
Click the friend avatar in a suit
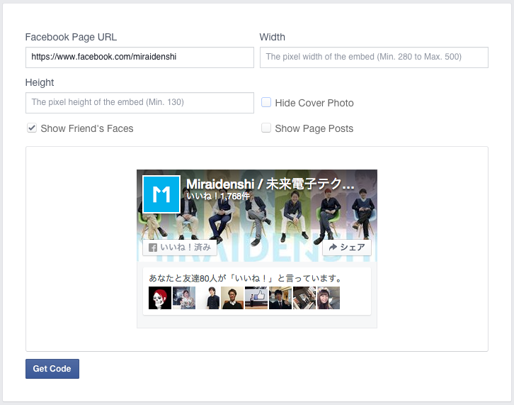280,298
